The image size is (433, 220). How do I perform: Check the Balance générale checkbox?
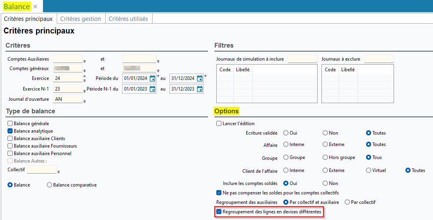(10, 124)
